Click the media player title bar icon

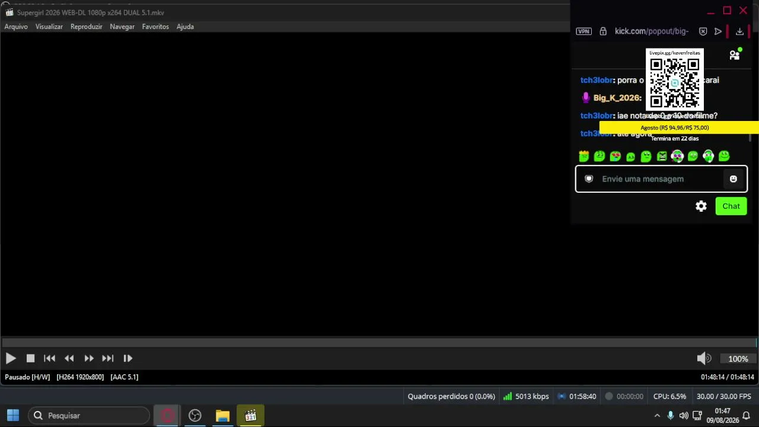(9, 12)
